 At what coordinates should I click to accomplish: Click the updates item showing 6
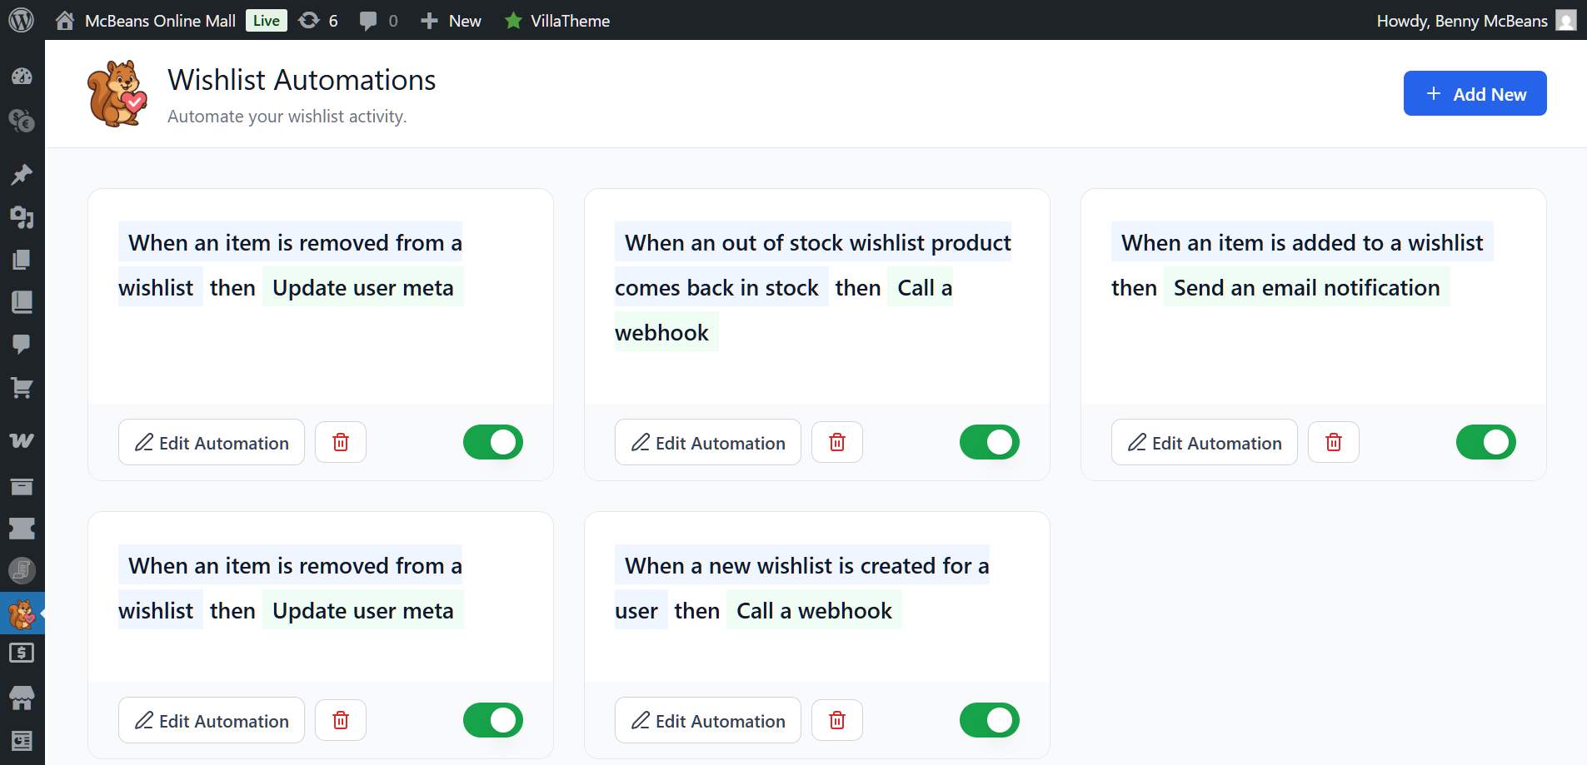click(x=318, y=20)
